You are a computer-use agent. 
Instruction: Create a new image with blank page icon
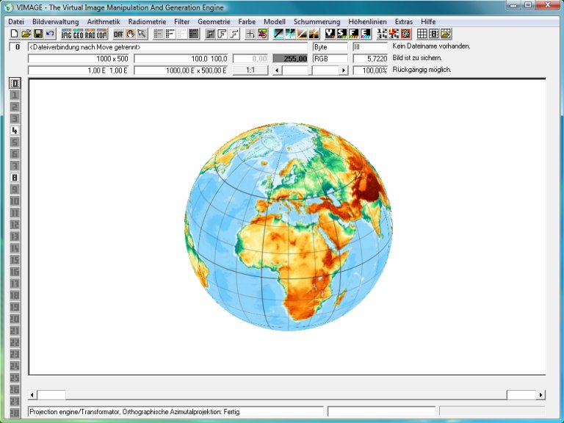coord(14,34)
